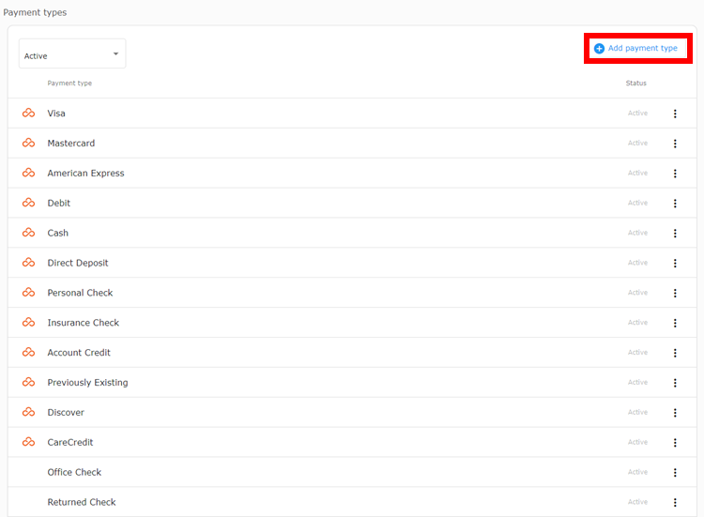Open the three-dot menu for Cash
The image size is (704, 517).
coord(675,234)
